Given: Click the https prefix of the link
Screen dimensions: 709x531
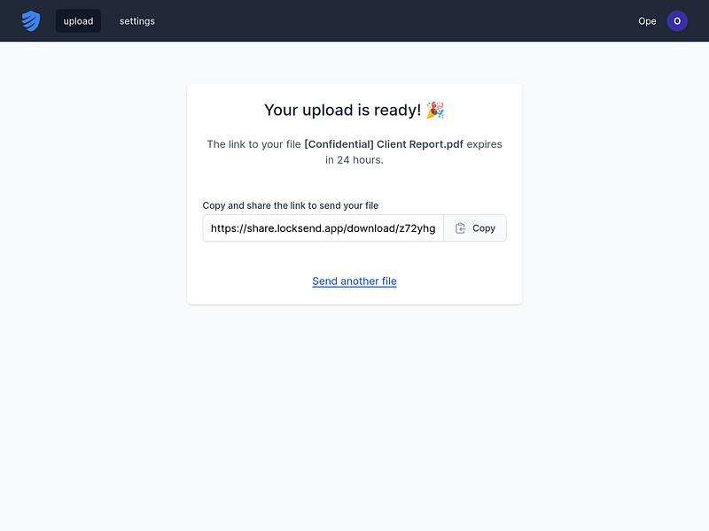Looking at the screenshot, I should coord(224,228).
